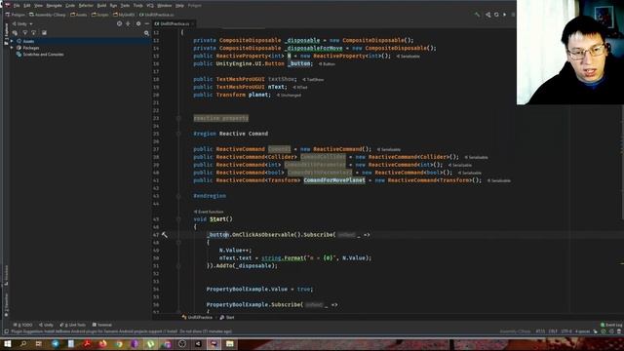Click the locate opened file target icon
Screen dimensions: 624x351
pyautogui.click(x=119, y=23)
